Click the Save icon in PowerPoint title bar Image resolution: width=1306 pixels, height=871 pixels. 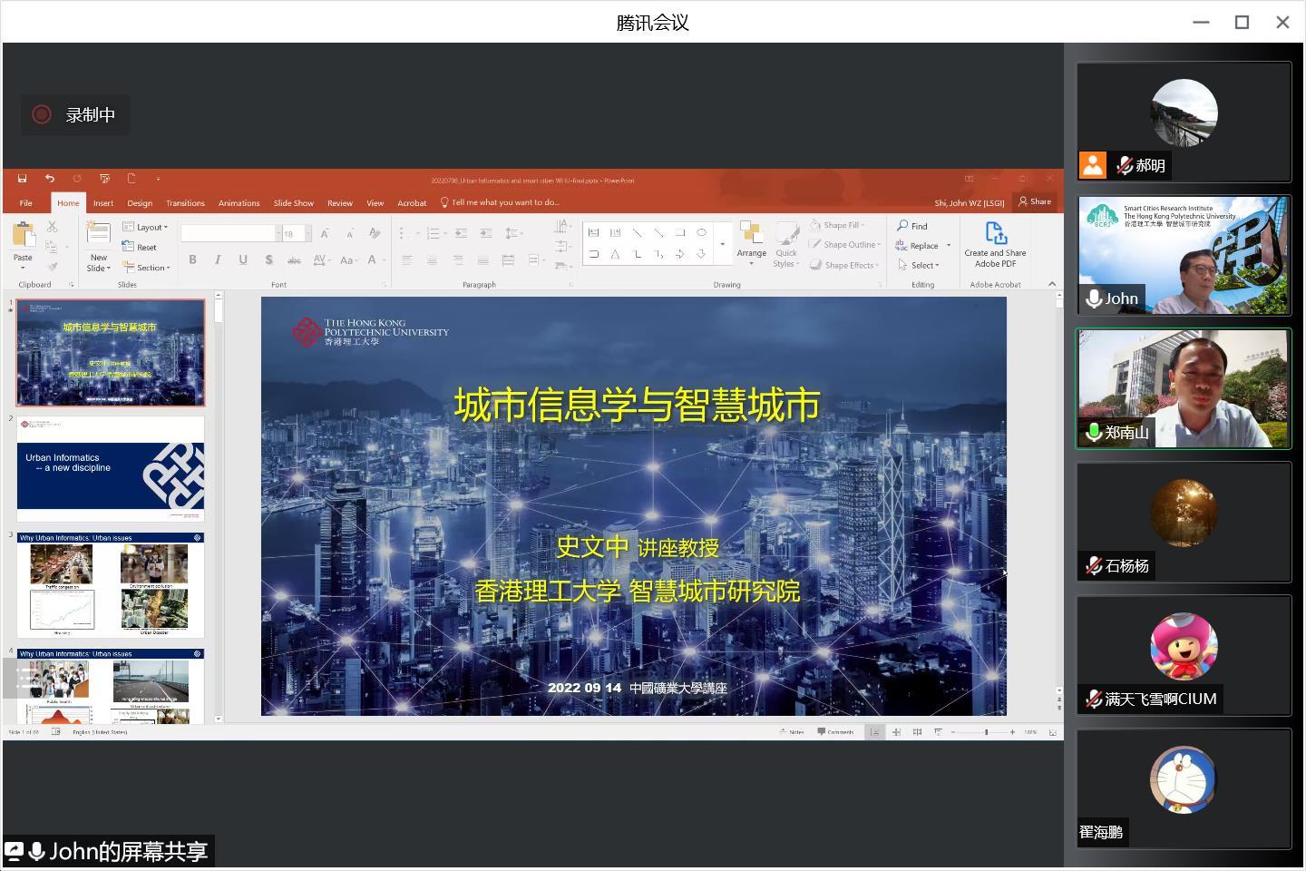(22, 179)
